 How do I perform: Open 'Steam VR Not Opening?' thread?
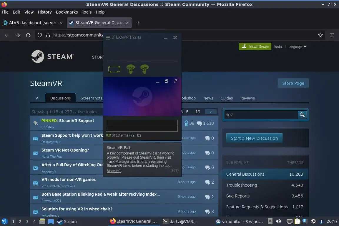point(65,150)
